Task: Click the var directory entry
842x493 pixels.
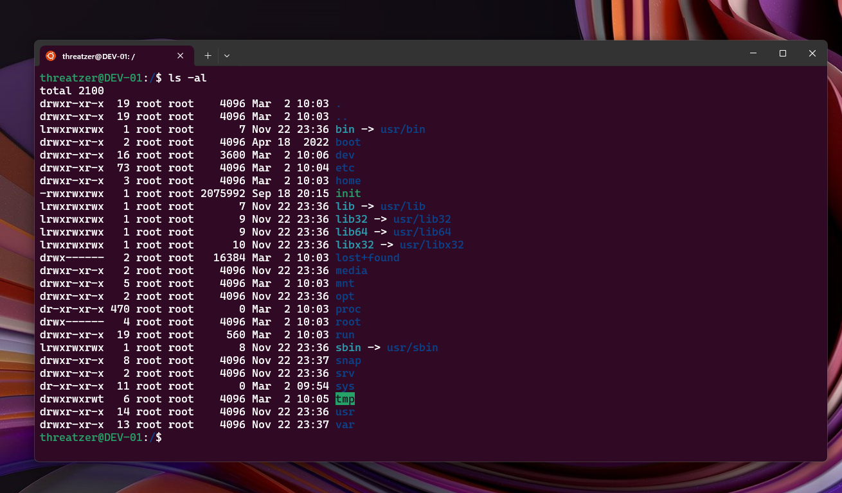Action: coord(345,424)
